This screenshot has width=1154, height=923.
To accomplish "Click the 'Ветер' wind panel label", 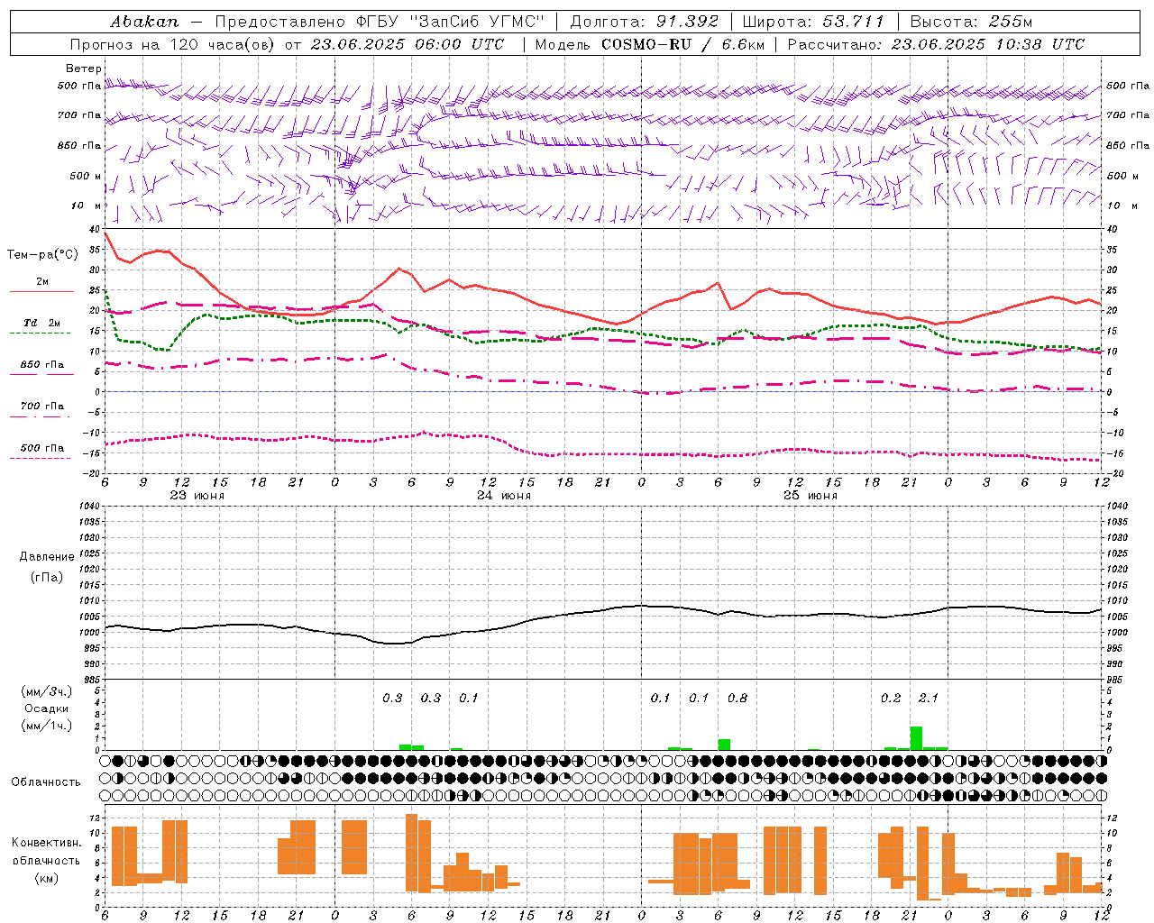I will pyautogui.click(x=84, y=69).
